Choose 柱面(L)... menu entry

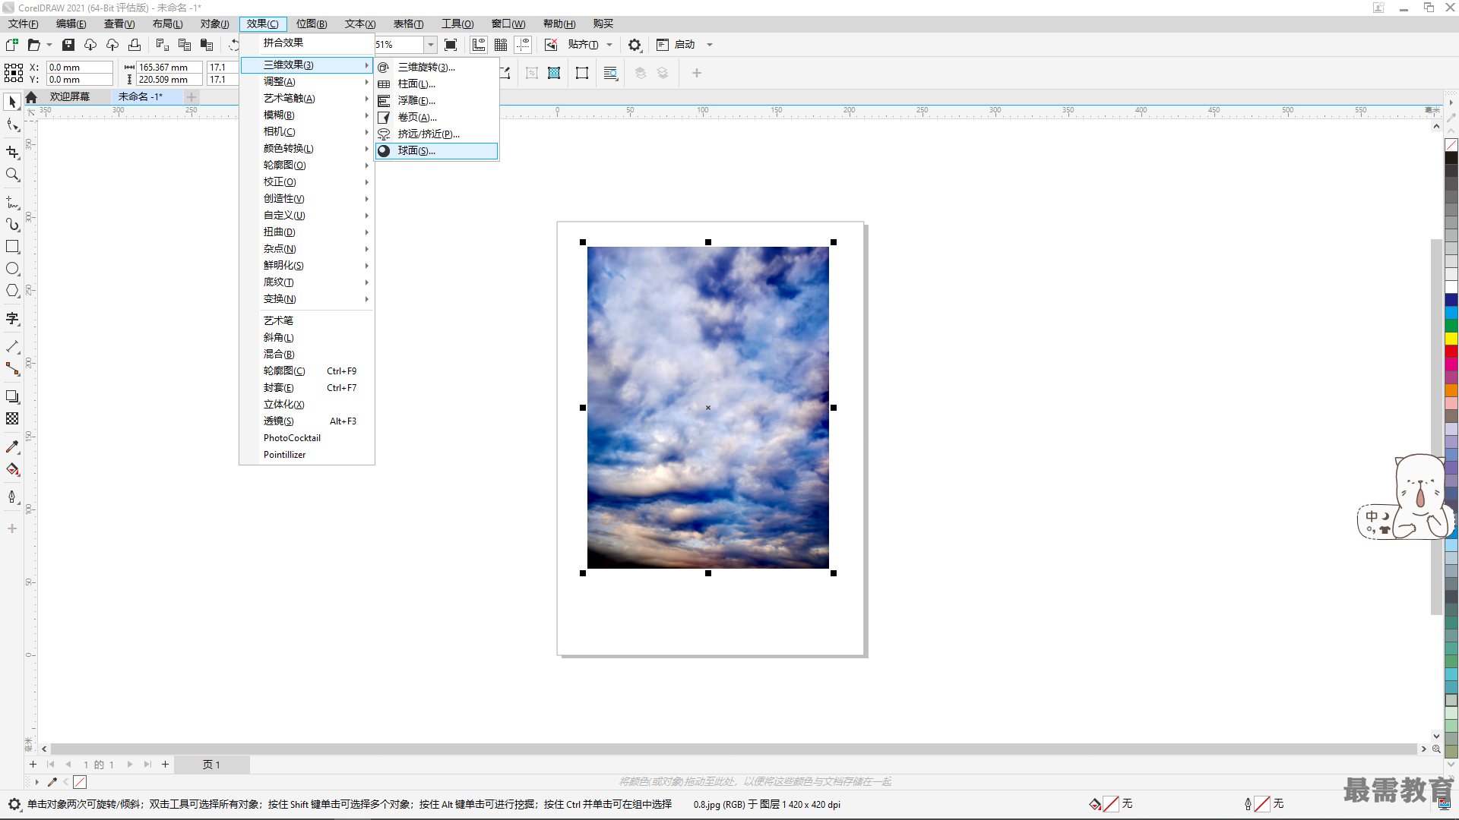[x=437, y=84]
